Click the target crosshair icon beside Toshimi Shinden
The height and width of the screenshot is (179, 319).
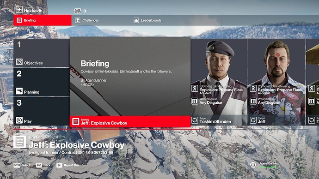tap(195, 120)
